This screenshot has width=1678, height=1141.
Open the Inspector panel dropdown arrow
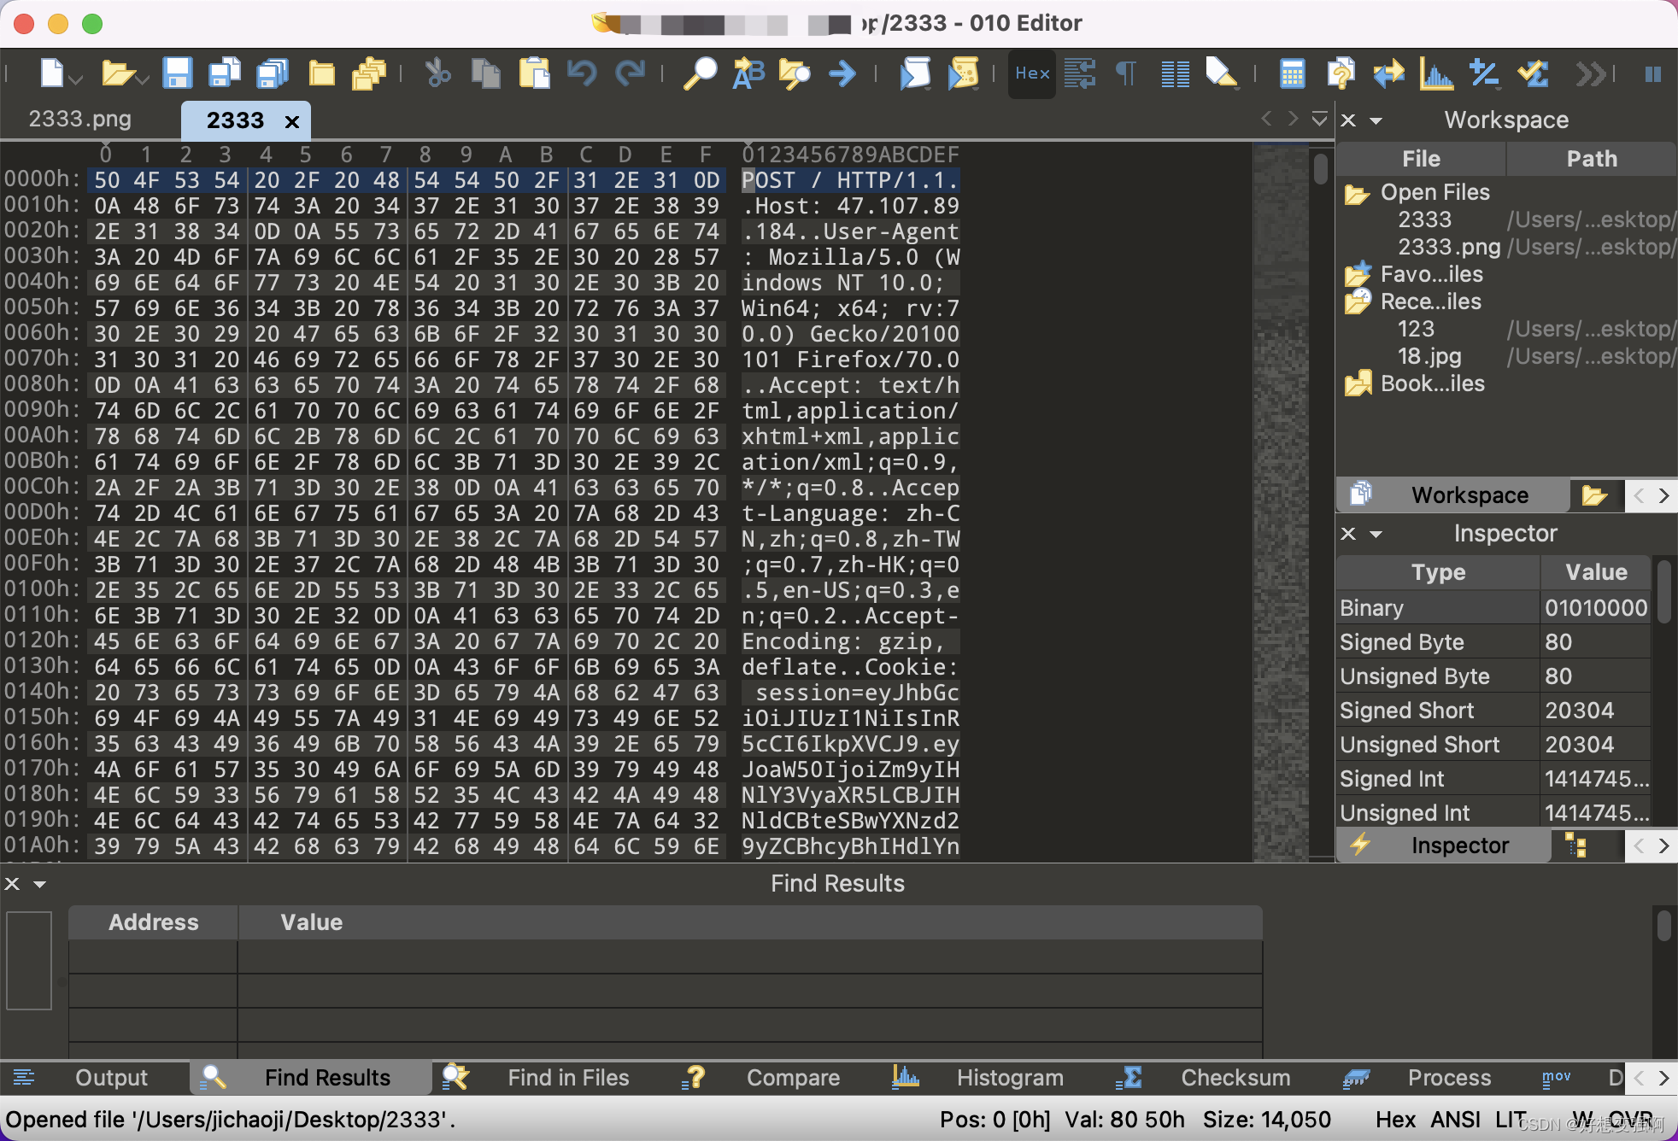click(x=1376, y=534)
